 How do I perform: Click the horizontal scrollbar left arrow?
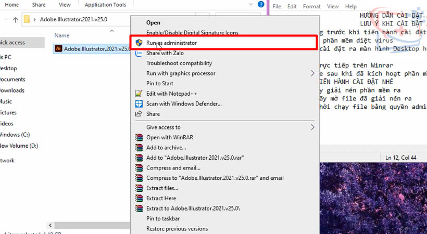(51, 225)
